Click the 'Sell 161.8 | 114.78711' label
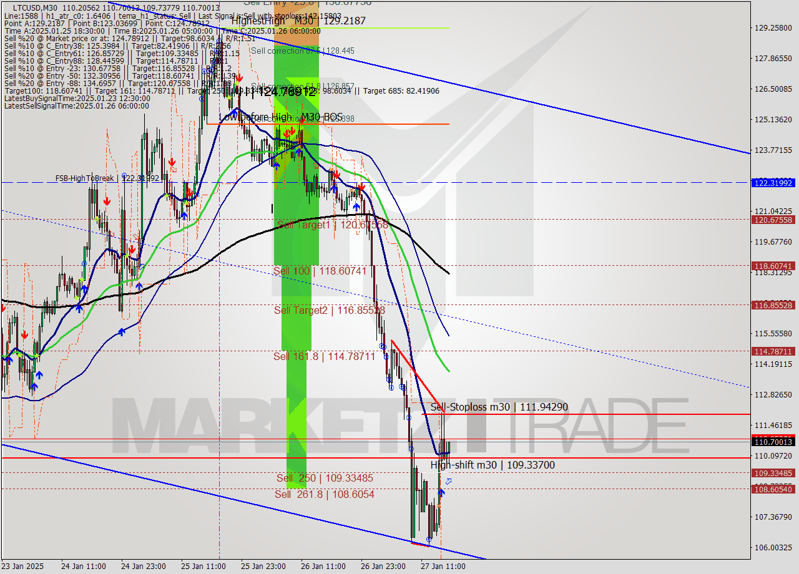 tap(325, 356)
